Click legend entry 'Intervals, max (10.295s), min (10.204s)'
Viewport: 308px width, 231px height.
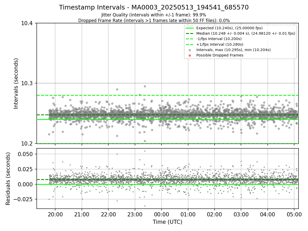coord(233,50)
